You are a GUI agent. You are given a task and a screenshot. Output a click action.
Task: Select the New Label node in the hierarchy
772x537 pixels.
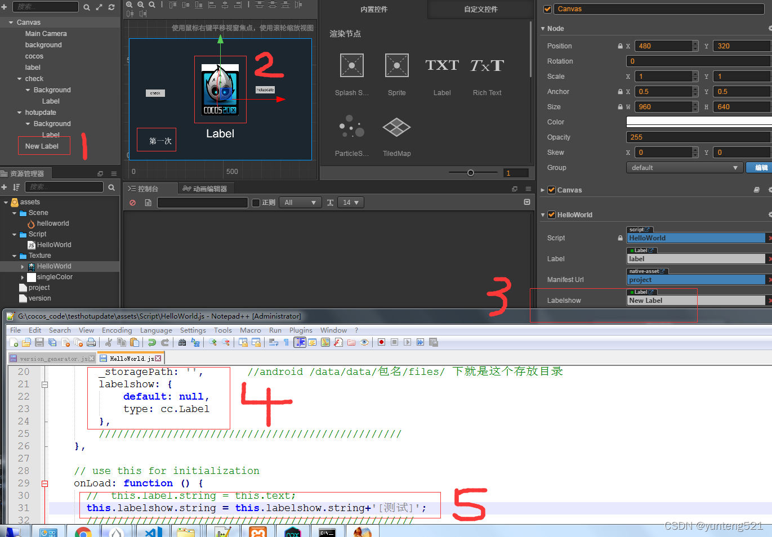click(x=42, y=146)
